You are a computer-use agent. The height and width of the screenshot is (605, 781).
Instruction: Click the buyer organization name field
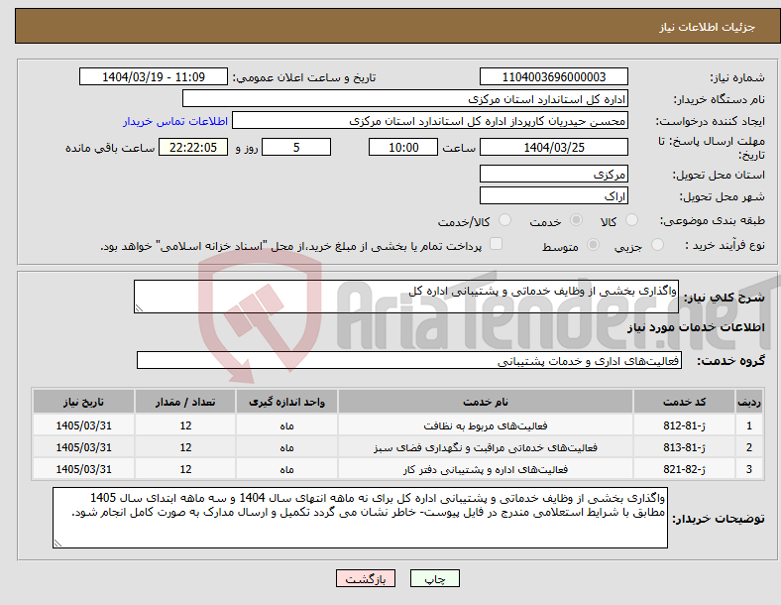[405, 98]
